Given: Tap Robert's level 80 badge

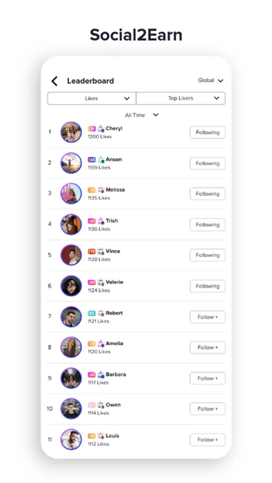Looking at the screenshot, I should click(x=92, y=313).
